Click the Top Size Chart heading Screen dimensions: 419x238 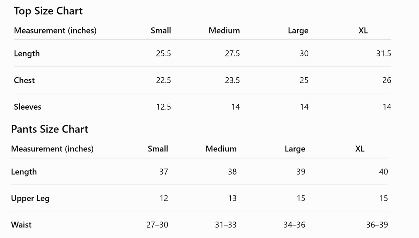point(48,11)
